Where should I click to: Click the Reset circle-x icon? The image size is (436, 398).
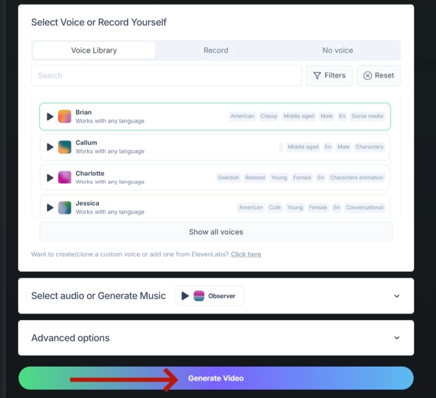tap(368, 76)
